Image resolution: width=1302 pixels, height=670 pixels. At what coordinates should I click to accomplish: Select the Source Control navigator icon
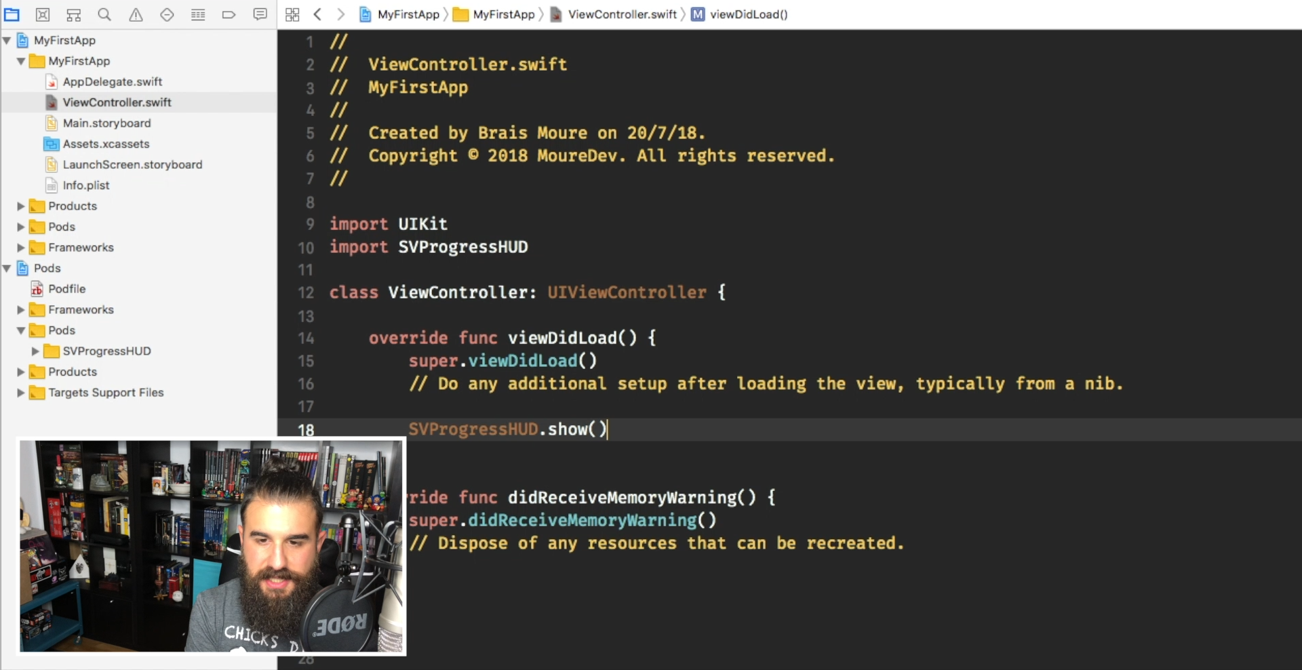tap(43, 14)
